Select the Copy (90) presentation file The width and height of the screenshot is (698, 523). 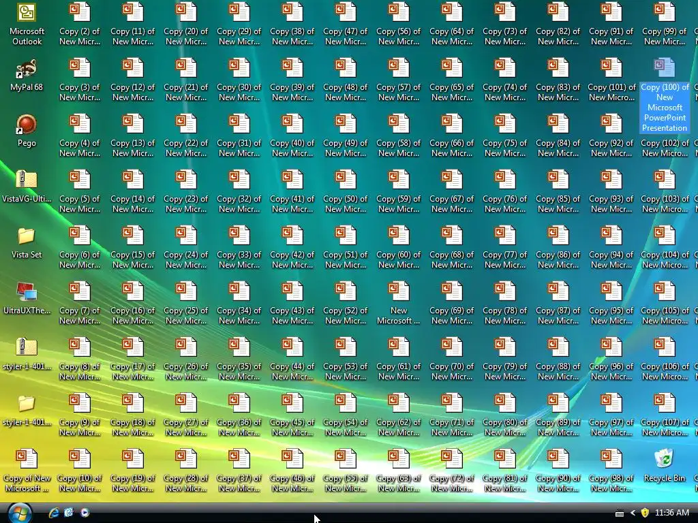click(x=558, y=471)
